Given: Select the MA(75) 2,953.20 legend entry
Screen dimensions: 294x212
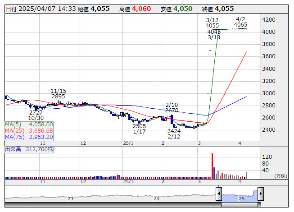Looking at the screenshot, I should pos(29,137).
